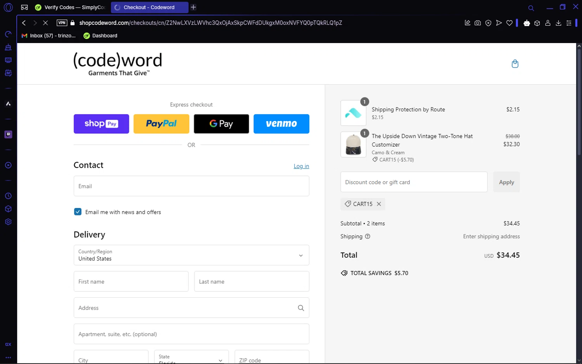This screenshot has width=582, height=364.
Task: Open the edit page pencil icon
Action: 467,23
